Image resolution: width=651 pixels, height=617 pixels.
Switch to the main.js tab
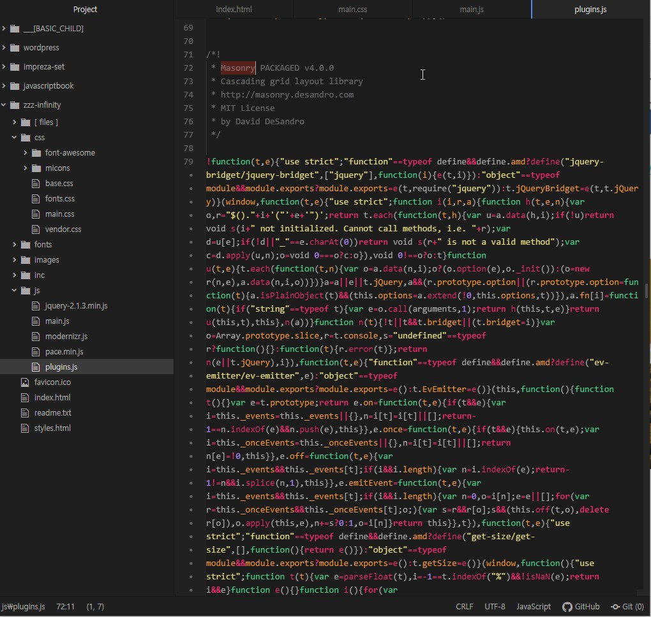click(472, 9)
